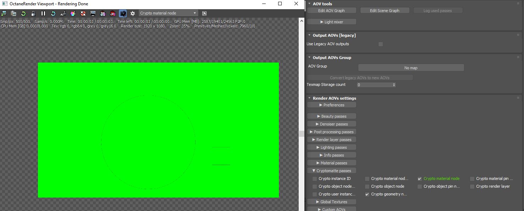Minimize the OctaneRender Viewport window

pos(263,4)
